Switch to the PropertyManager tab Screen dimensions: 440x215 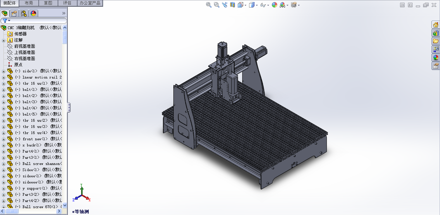tap(14, 13)
